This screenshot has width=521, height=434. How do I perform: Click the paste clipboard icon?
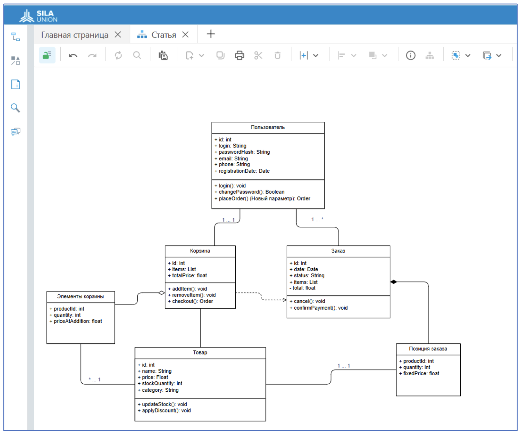163,55
